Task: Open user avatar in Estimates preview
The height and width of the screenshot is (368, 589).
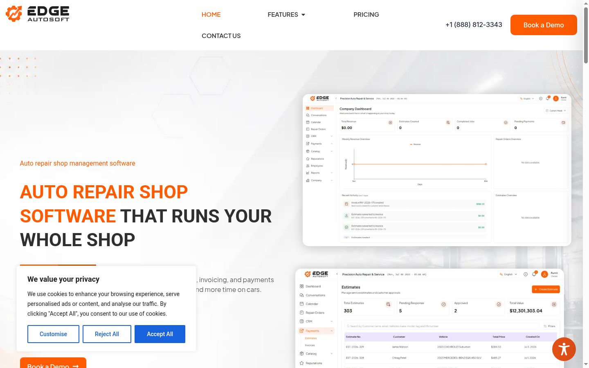Action: pyautogui.click(x=544, y=274)
